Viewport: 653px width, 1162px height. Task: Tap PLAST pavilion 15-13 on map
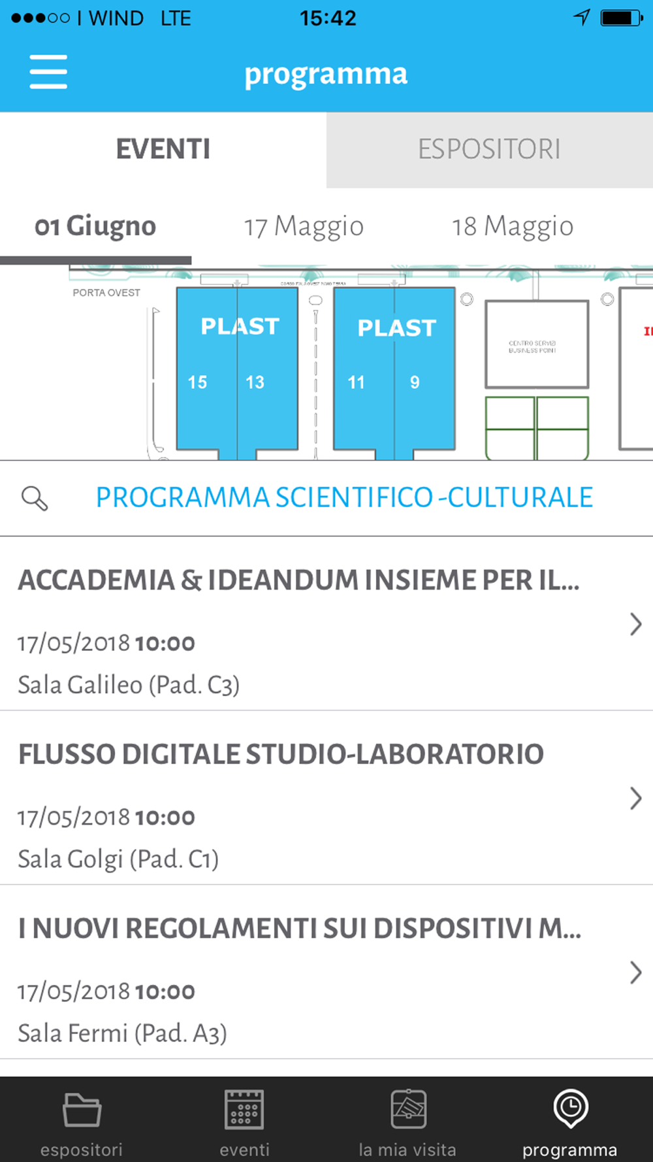tap(238, 373)
